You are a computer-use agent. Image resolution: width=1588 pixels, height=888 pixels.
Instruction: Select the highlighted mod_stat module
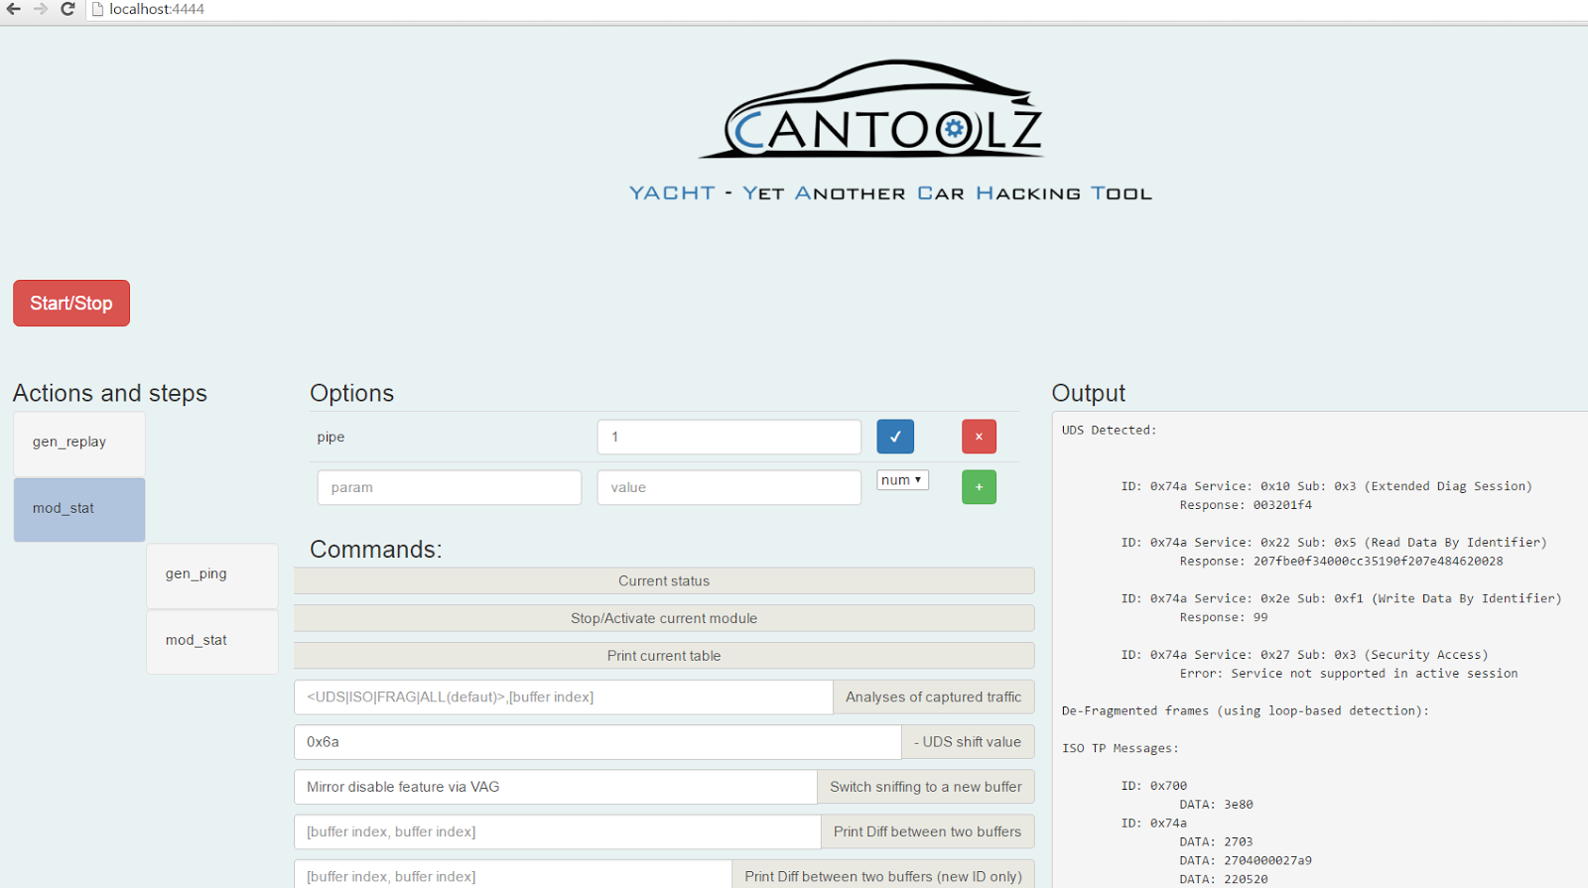tap(79, 509)
